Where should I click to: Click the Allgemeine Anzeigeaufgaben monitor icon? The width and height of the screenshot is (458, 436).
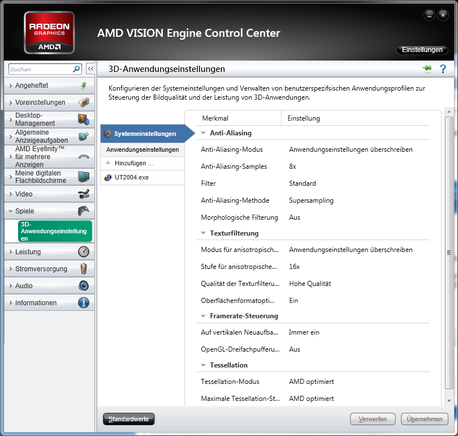point(84,136)
